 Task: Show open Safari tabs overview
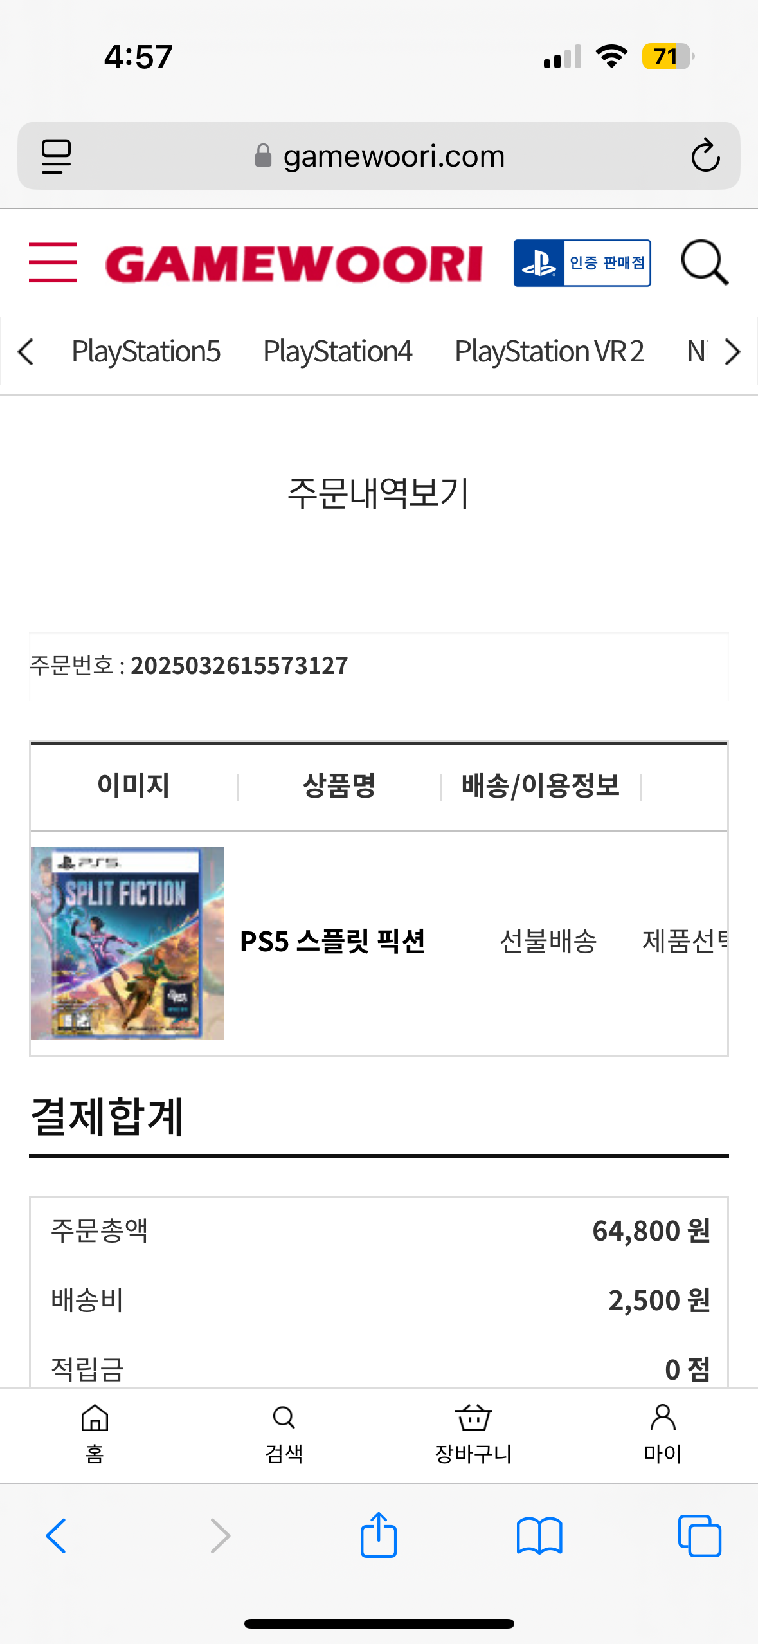tap(699, 1536)
